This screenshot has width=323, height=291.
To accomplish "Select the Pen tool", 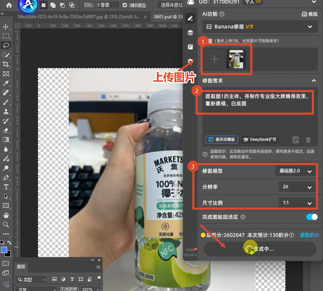I will point(6,178).
